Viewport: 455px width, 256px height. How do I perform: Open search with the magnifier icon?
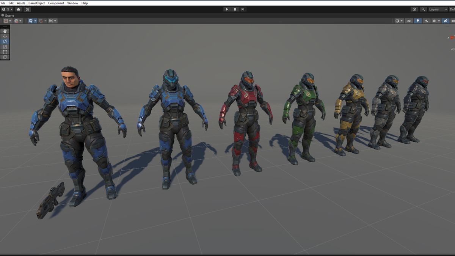423,9
